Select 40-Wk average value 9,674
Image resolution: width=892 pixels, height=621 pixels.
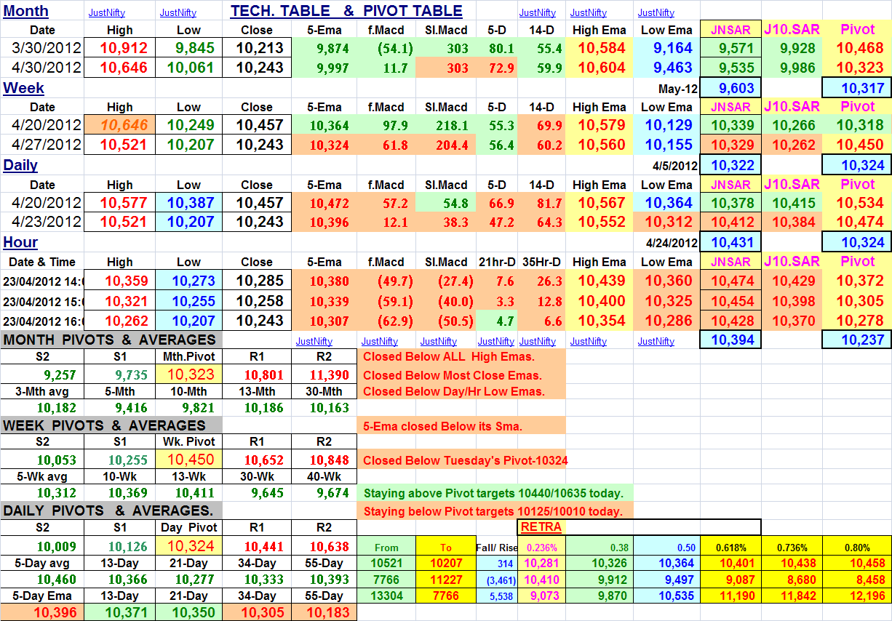coord(324,494)
